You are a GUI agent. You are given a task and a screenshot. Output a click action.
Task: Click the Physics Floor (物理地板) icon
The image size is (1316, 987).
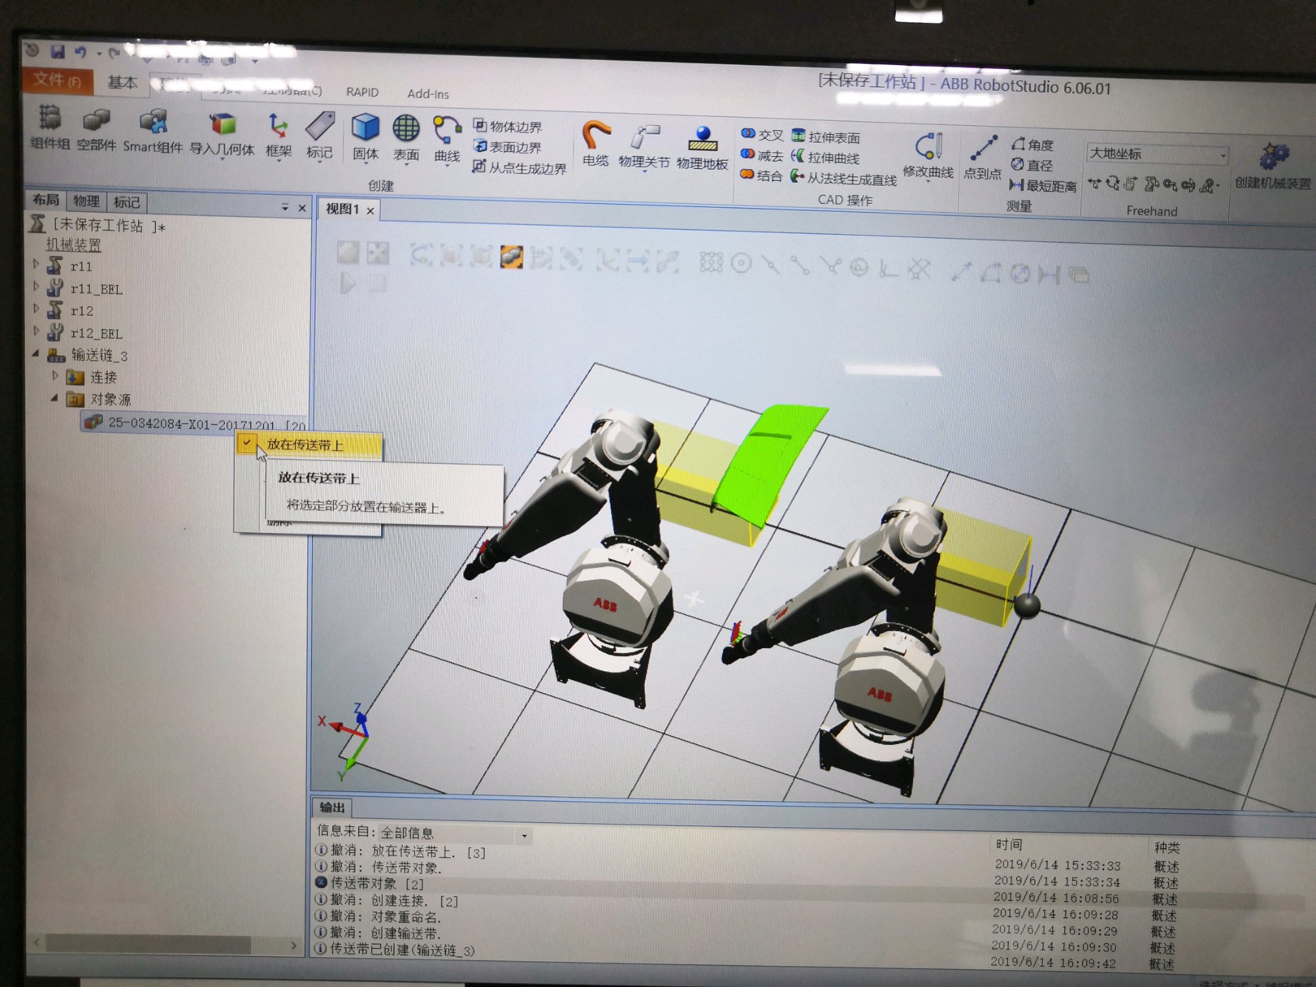pyautogui.click(x=702, y=139)
